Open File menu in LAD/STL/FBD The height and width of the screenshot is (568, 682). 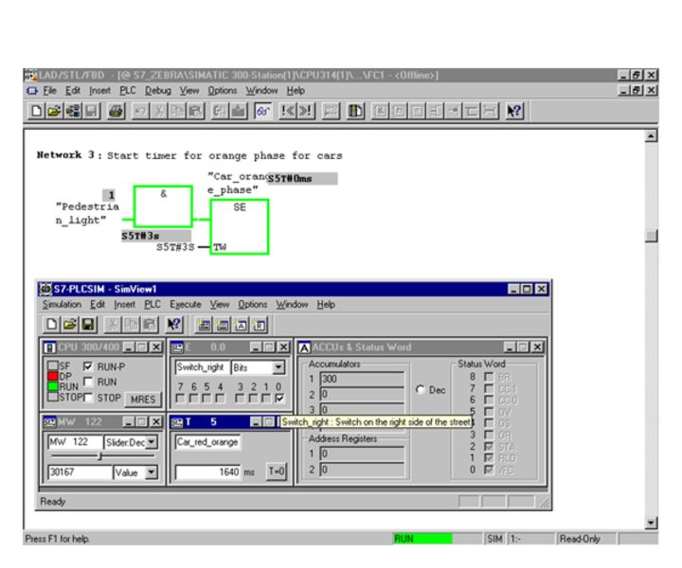pyautogui.click(x=49, y=90)
